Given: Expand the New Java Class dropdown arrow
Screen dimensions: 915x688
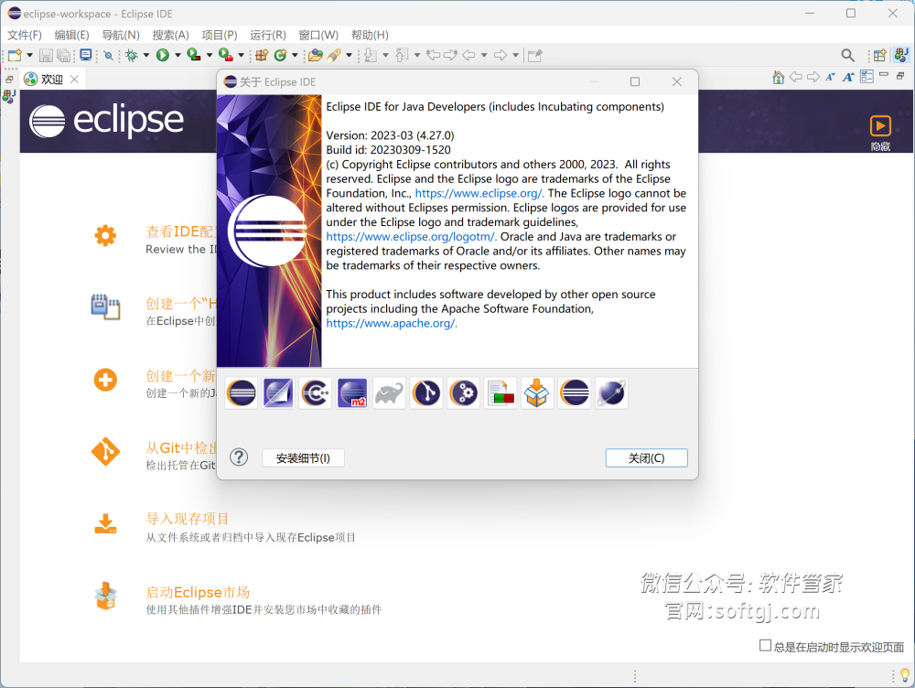Looking at the screenshot, I should click(x=295, y=56).
